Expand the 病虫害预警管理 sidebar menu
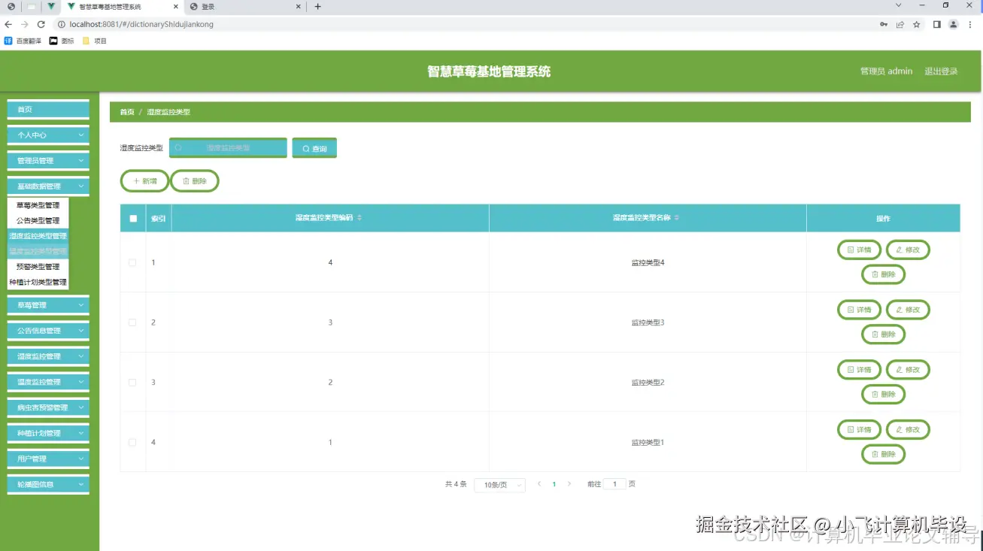Screen dimensions: 983x551 [48, 407]
